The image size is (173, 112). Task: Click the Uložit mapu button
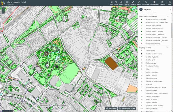pyautogui.click(x=111, y=108)
